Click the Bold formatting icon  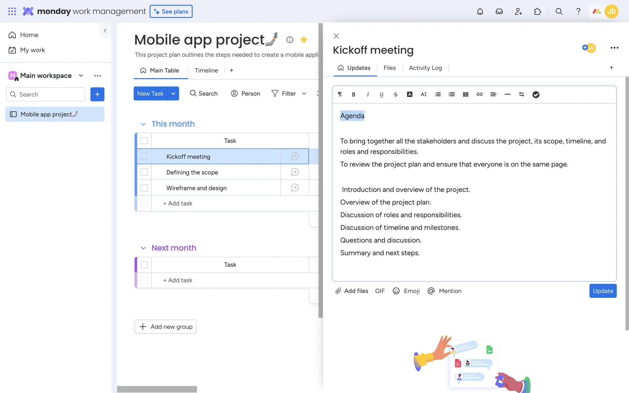(353, 94)
